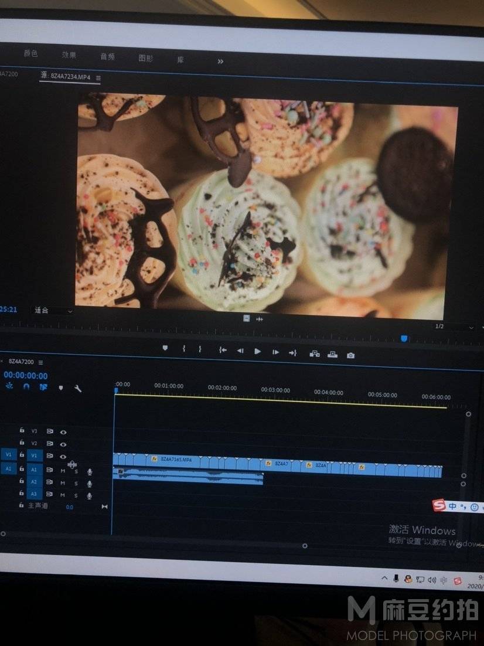Click Drag Video Only icon
The width and height of the screenshot is (484, 646).
pos(246,318)
